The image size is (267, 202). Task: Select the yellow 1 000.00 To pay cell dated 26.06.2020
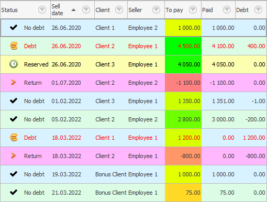pyautogui.click(x=183, y=28)
